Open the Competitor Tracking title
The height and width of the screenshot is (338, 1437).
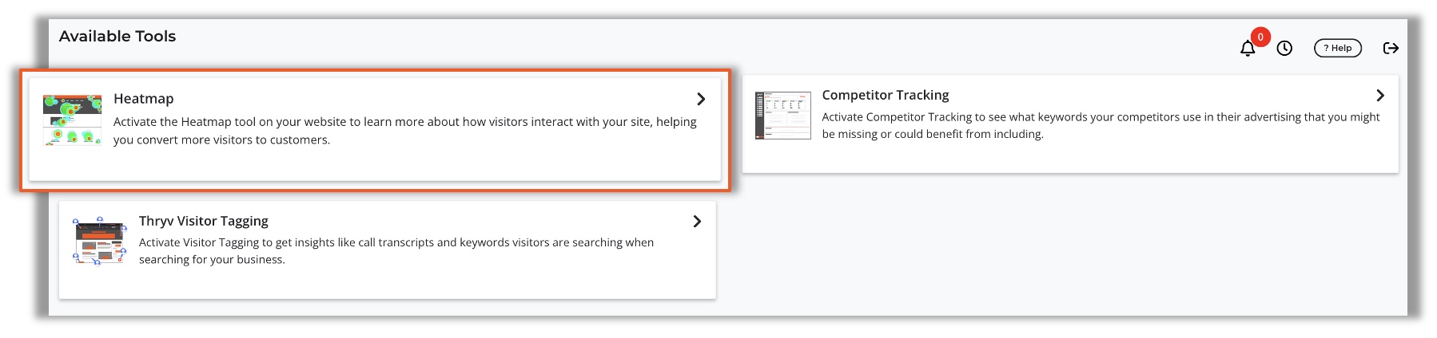pos(886,95)
